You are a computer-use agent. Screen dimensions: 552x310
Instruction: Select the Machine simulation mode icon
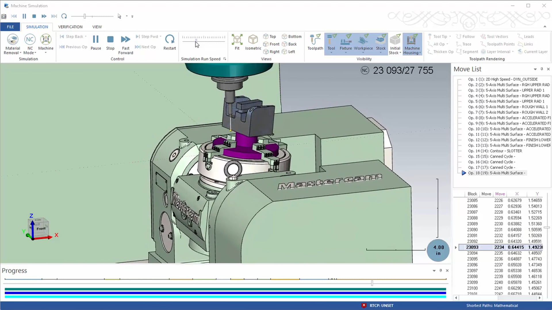tap(46, 40)
